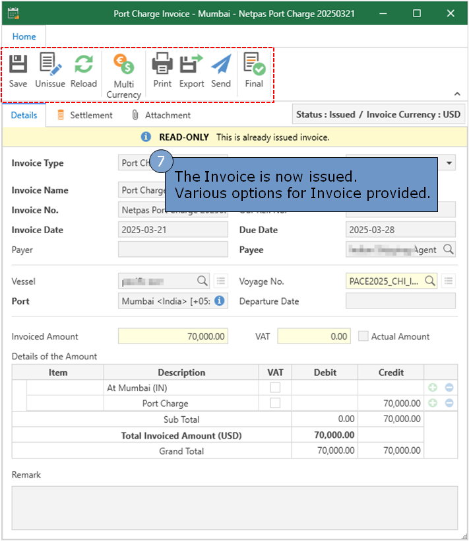The height and width of the screenshot is (541, 469).
Task: Click the app calendar icon in the title bar
Action: (x=13, y=13)
